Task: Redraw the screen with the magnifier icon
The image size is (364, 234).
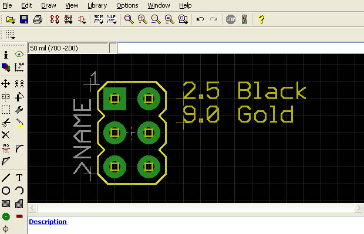Action: [170, 19]
